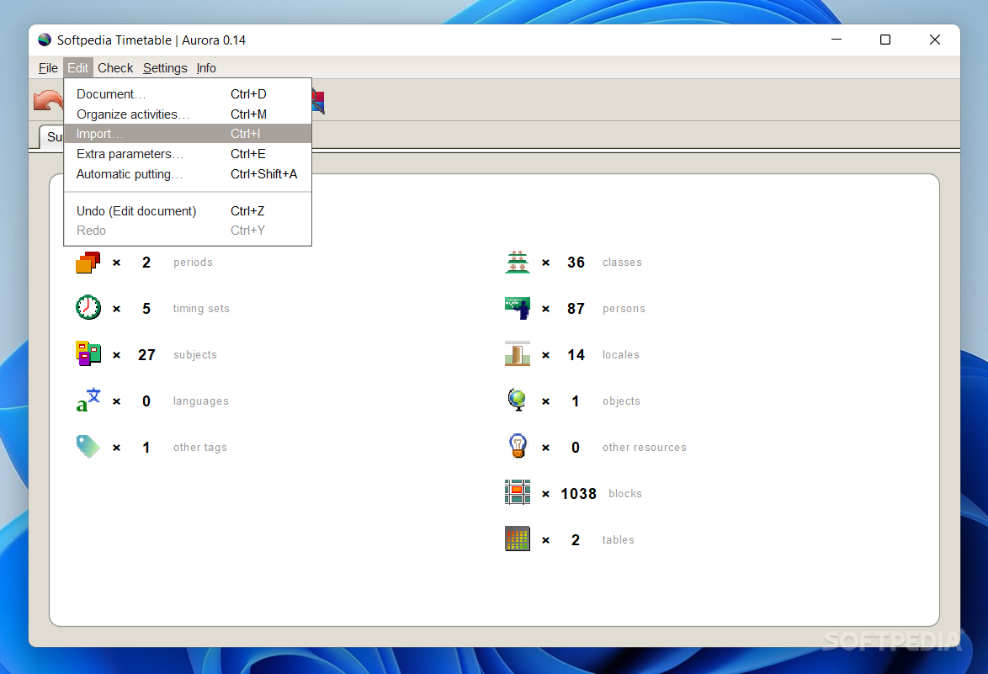This screenshot has height=674, width=988.
Task: Click the timing sets clock icon
Action: [x=88, y=307]
